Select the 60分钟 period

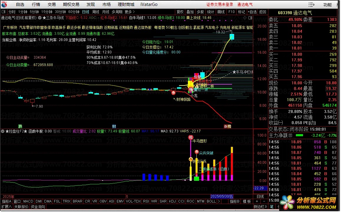[x=74, y=12]
